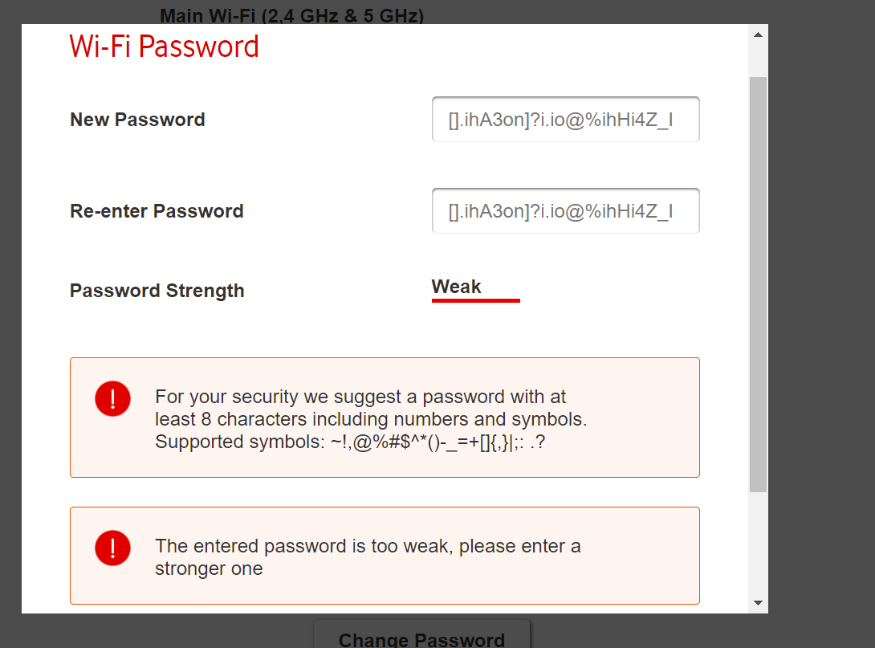Click the red warning icon beside the security suggestion
The width and height of the screenshot is (875, 648).
pos(112,398)
